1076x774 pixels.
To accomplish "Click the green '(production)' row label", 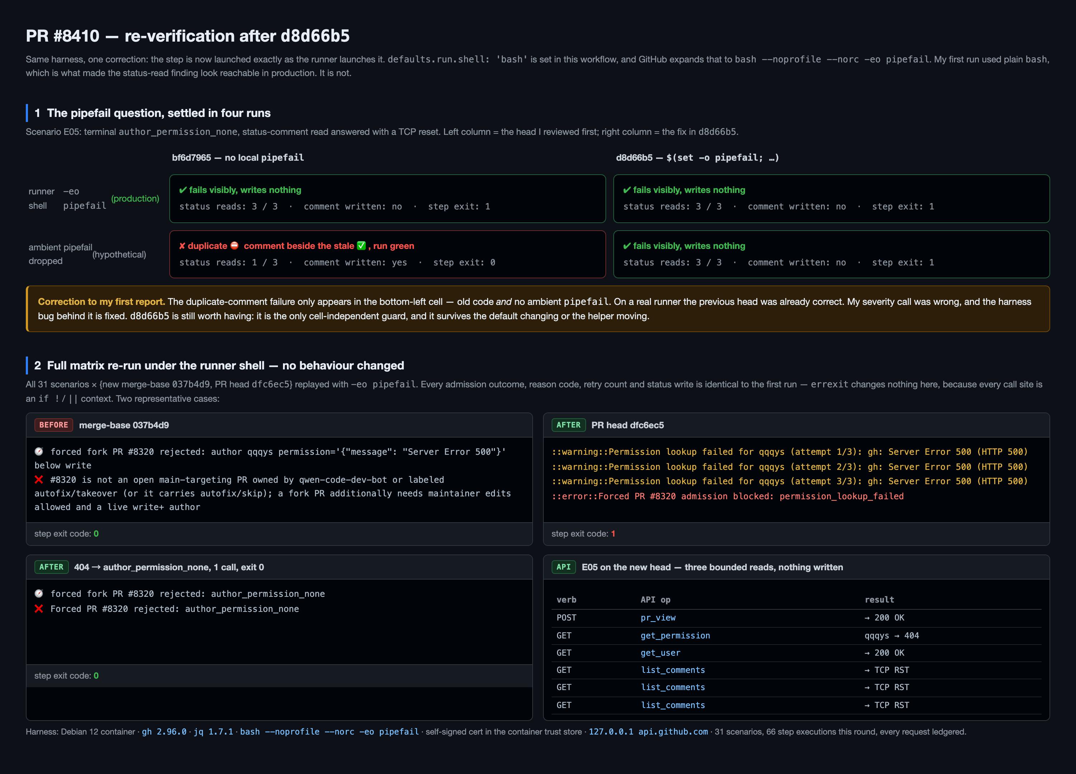I will click(135, 198).
